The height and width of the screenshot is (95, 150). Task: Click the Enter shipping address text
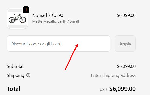coord(113,75)
